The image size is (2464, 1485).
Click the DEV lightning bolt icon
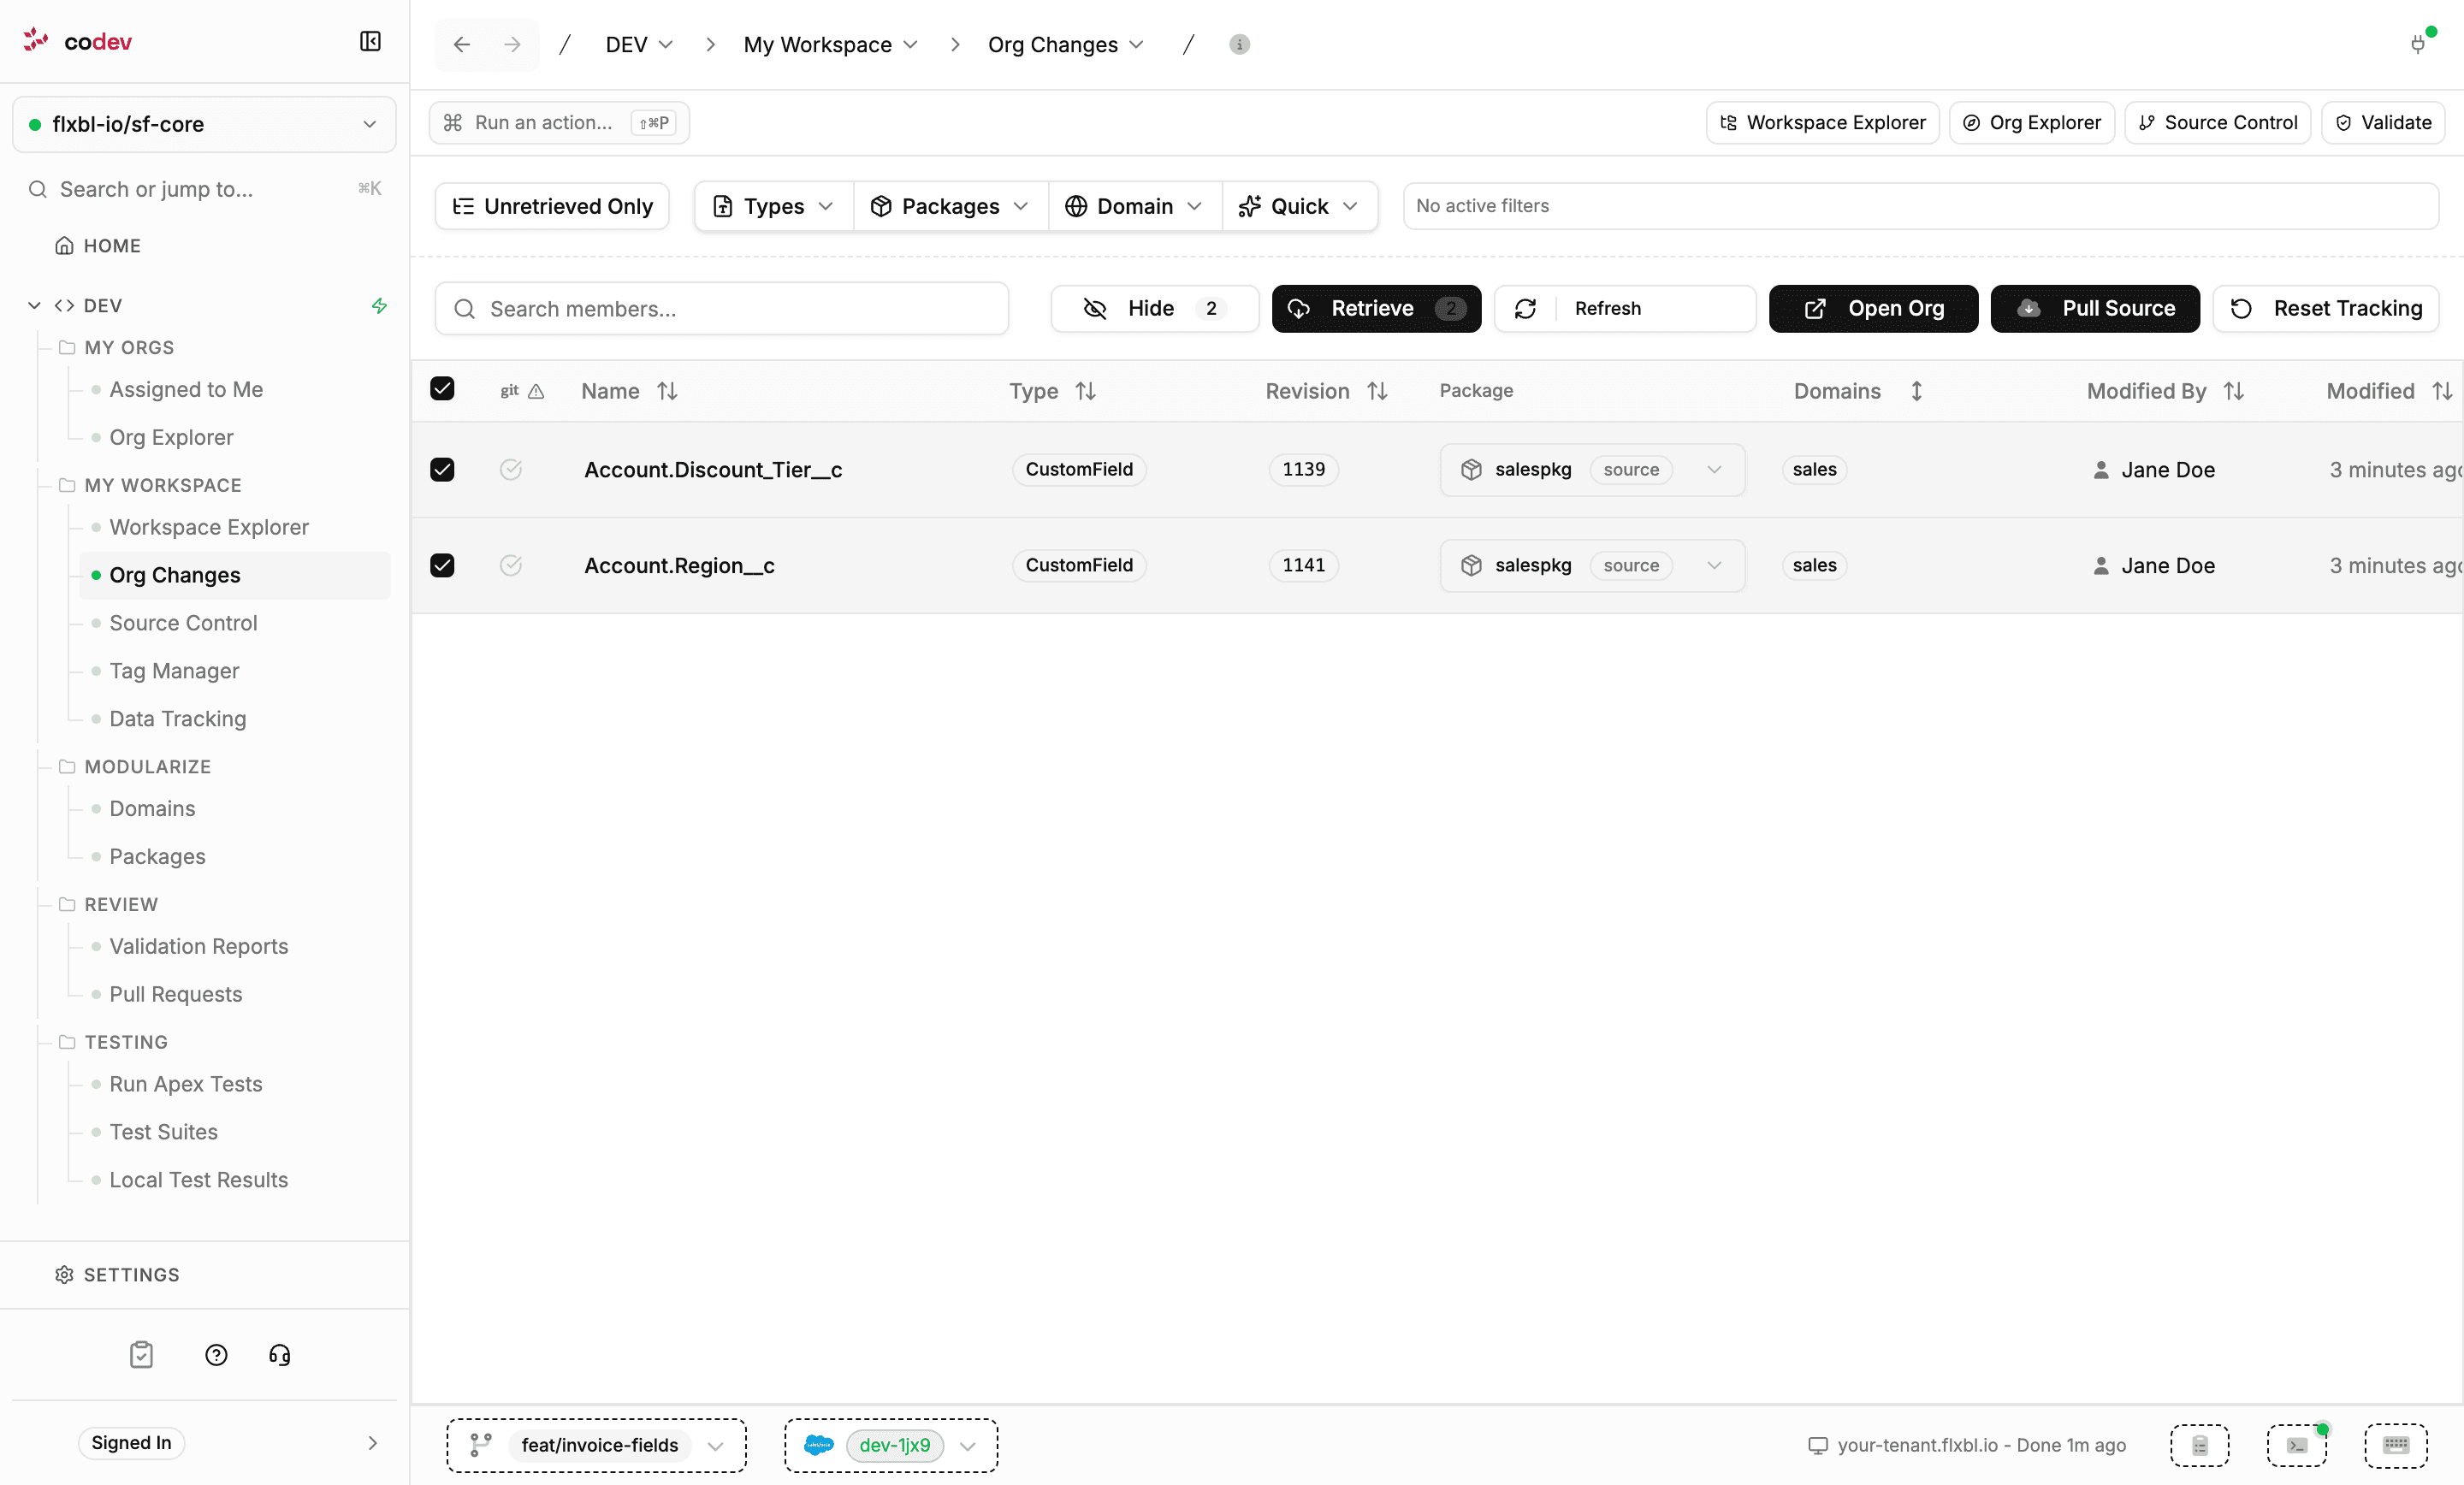click(379, 306)
